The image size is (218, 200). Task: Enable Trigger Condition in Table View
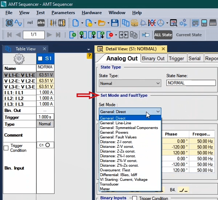coord(6,148)
